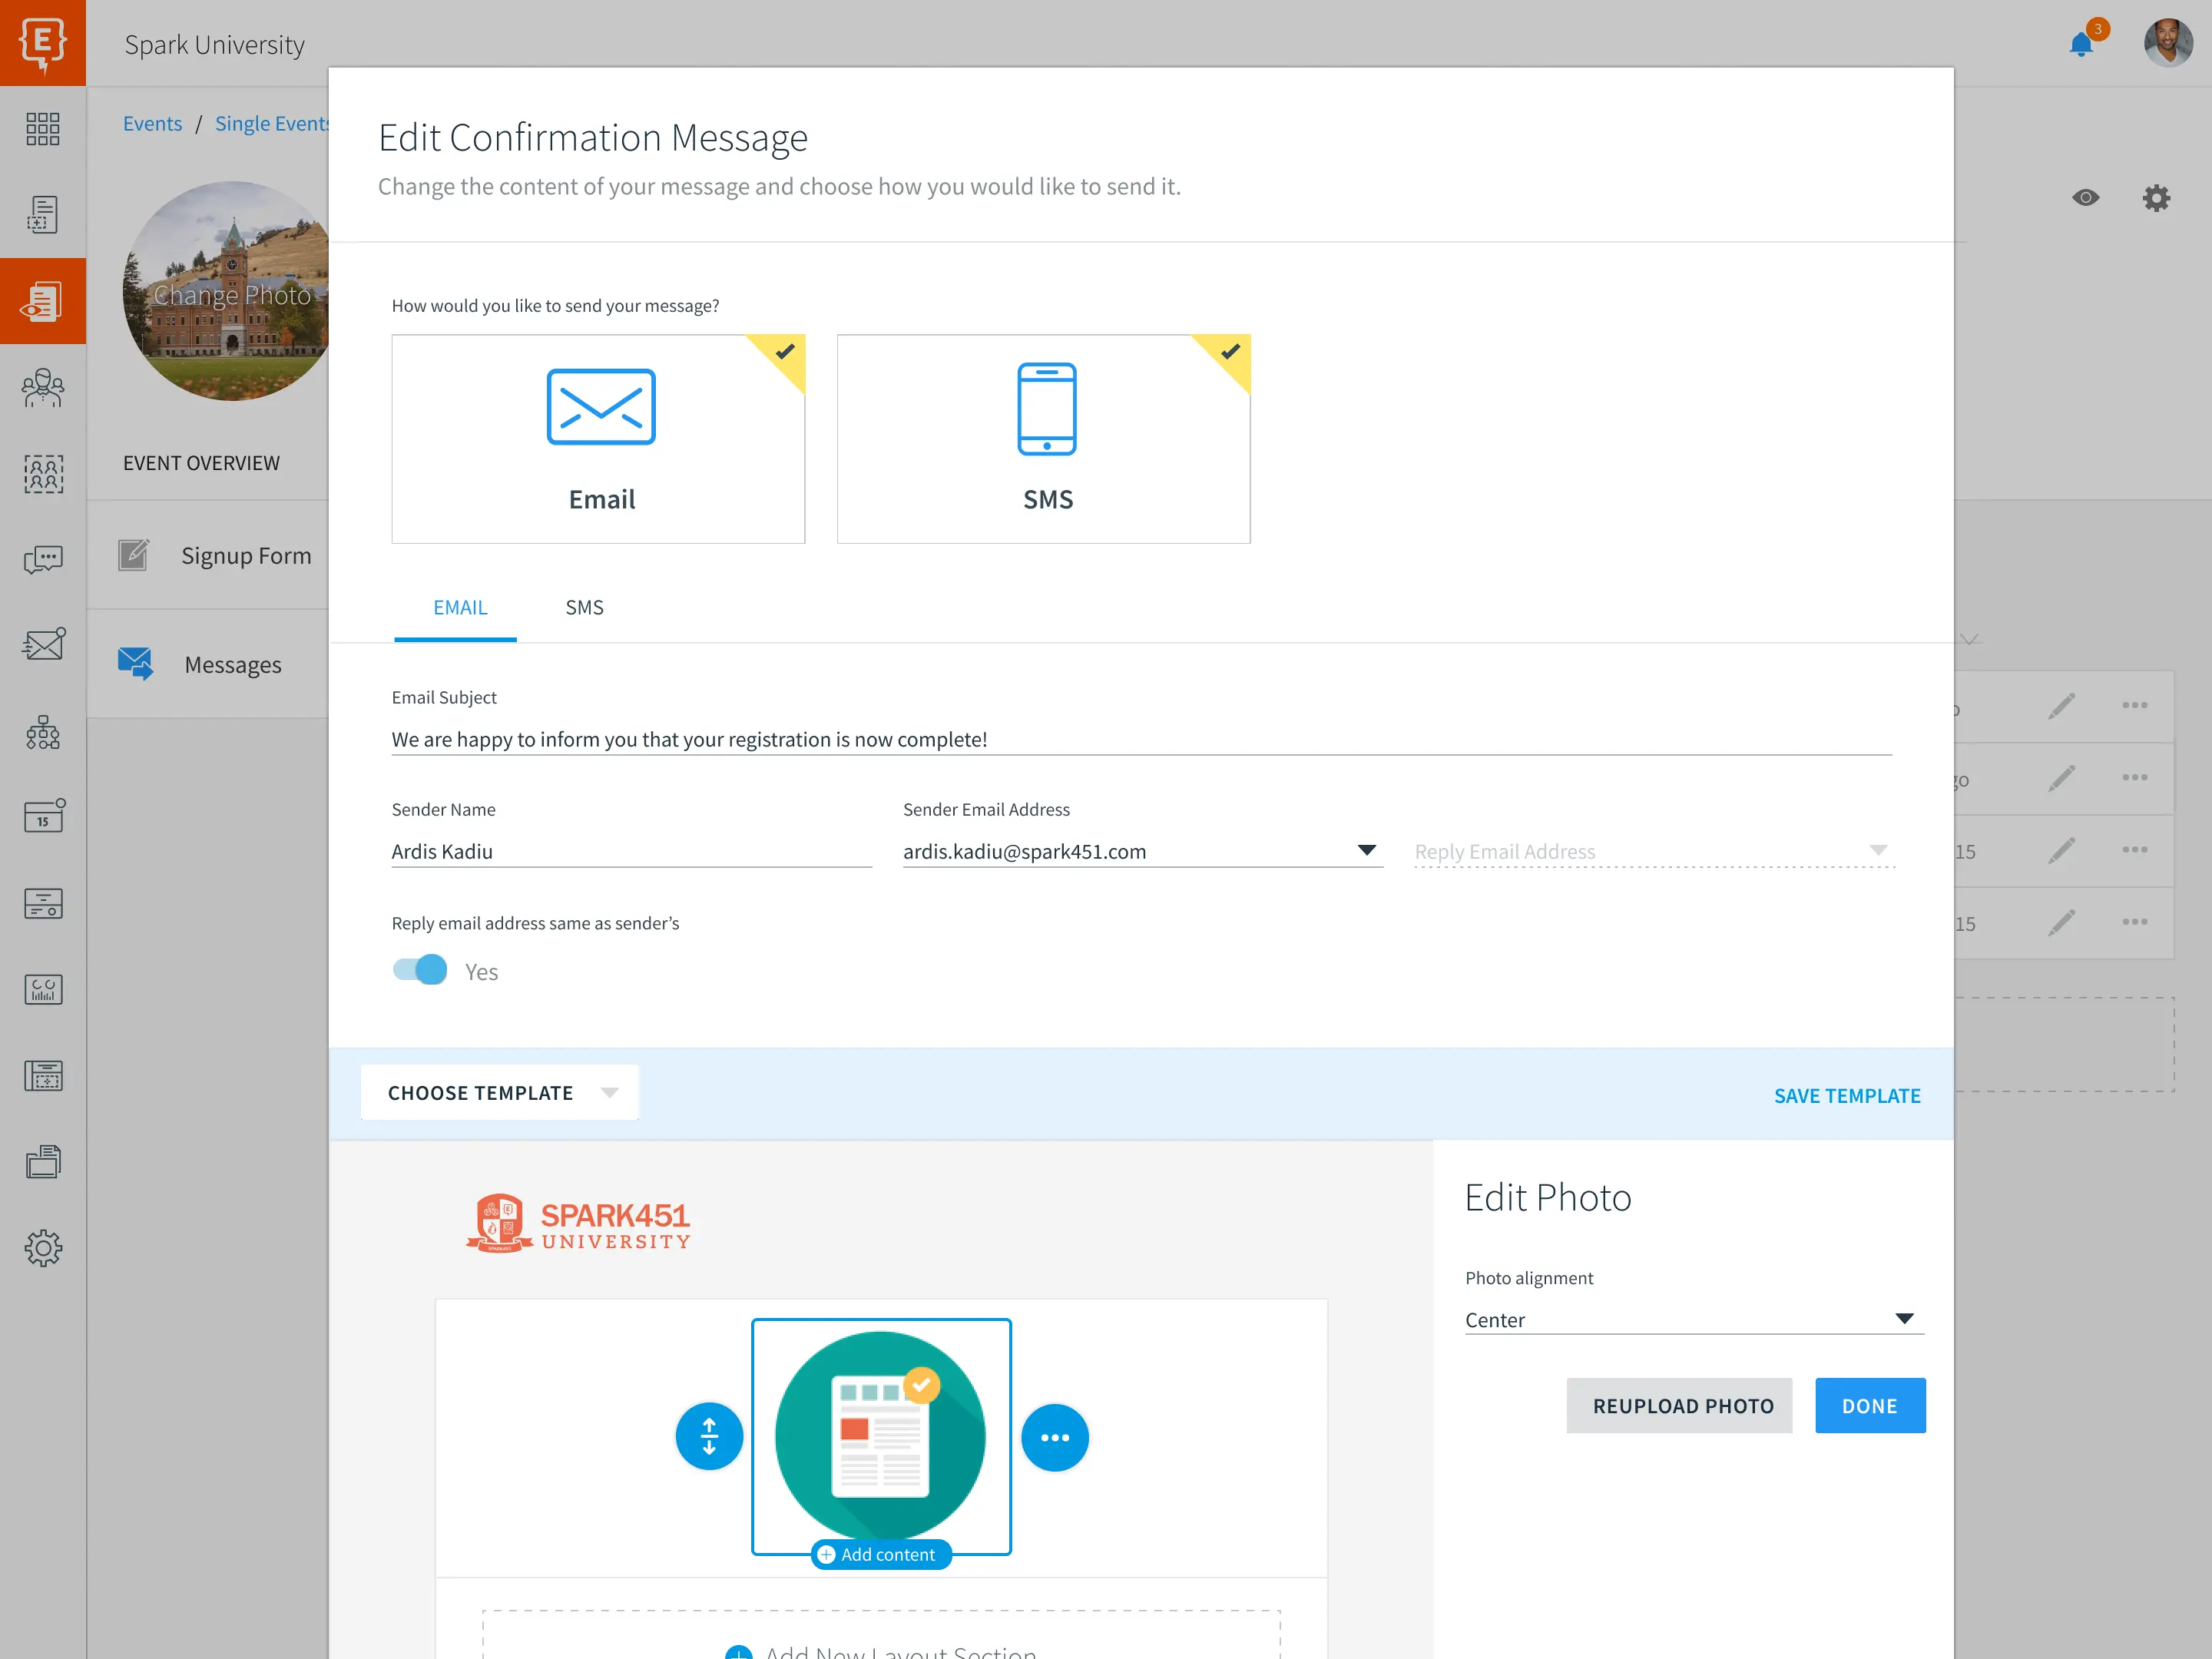Open the workflows hierarchy icon in sidebar
The height and width of the screenshot is (1659, 2212).
pos(43,732)
